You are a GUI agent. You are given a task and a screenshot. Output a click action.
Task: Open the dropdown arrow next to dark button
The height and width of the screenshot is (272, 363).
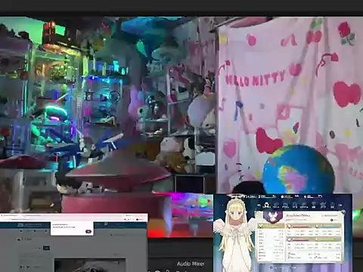(40, 249)
